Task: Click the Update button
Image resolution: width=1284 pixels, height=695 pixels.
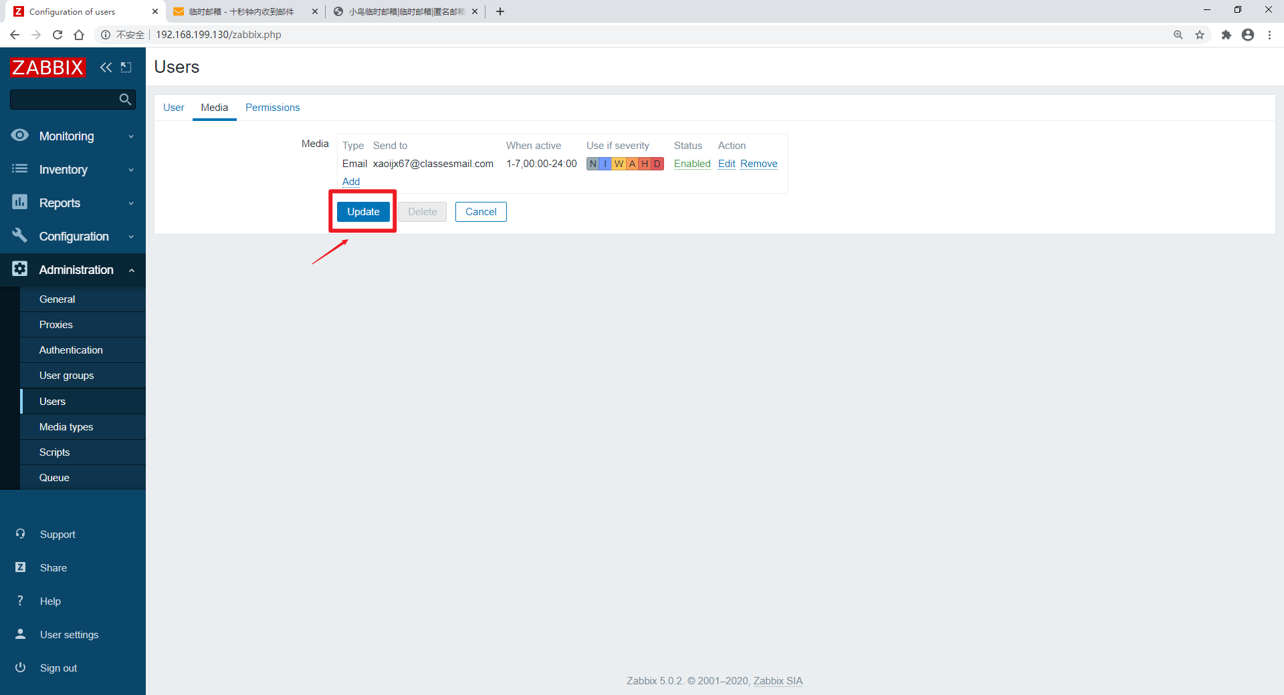Action: [x=363, y=212]
